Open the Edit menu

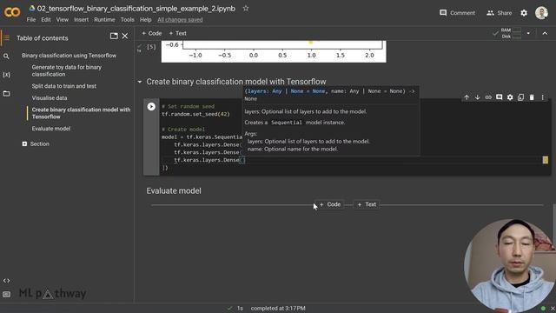pos(46,19)
